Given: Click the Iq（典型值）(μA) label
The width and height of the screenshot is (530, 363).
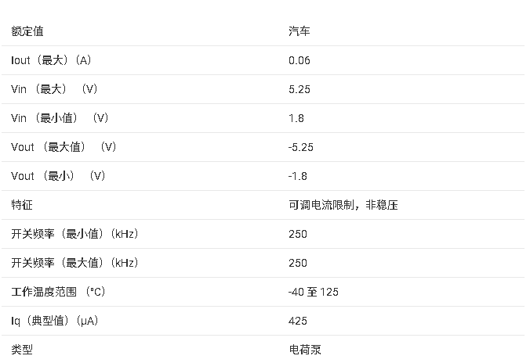Looking at the screenshot, I should click(x=54, y=321).
